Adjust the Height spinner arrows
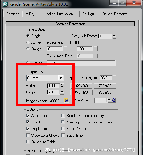 (62, 92)
